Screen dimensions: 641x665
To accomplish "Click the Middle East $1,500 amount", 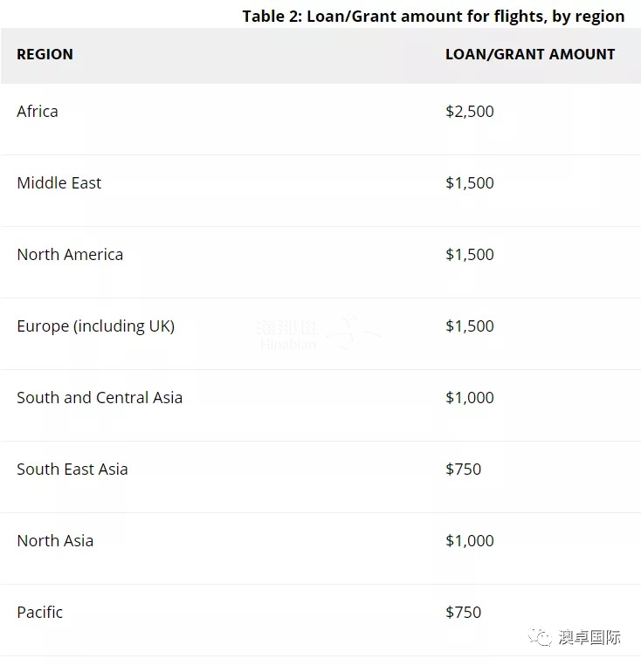I will coord(470,183).
